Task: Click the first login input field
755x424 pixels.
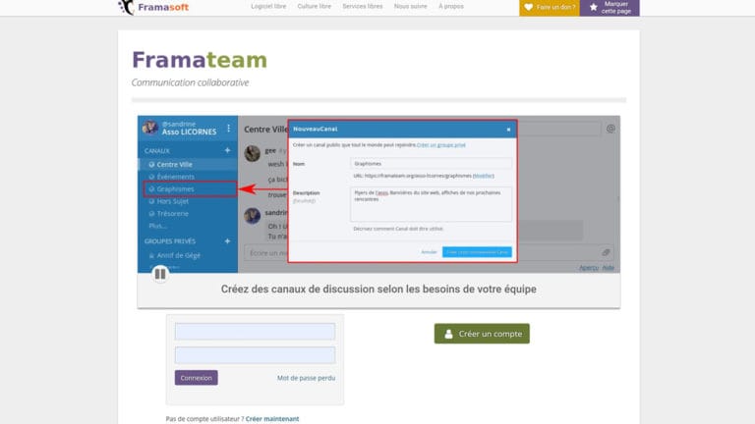Action: 255,332
